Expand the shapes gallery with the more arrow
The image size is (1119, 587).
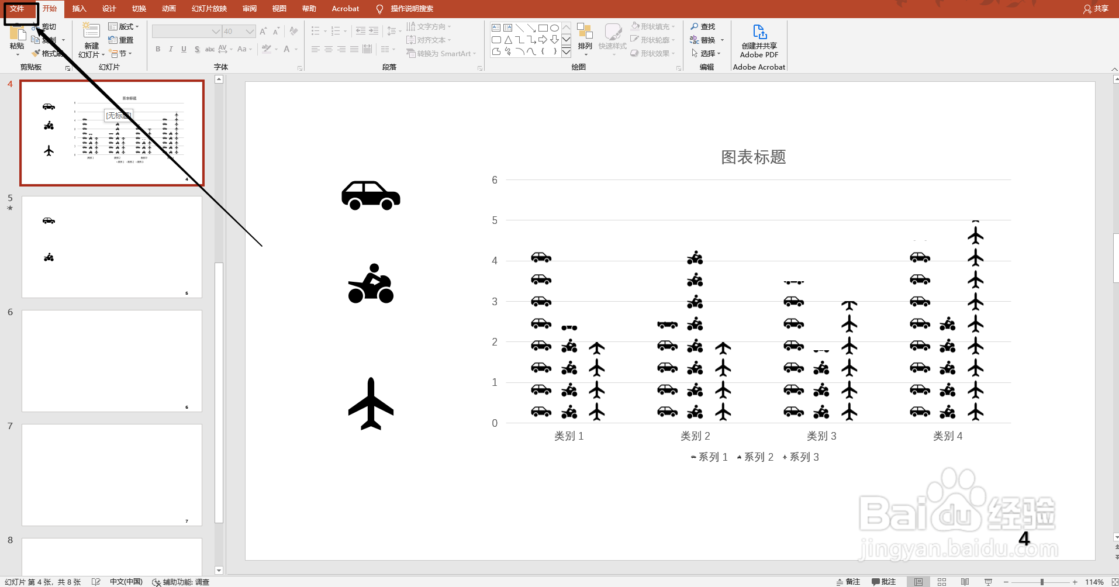coord(565,52)
